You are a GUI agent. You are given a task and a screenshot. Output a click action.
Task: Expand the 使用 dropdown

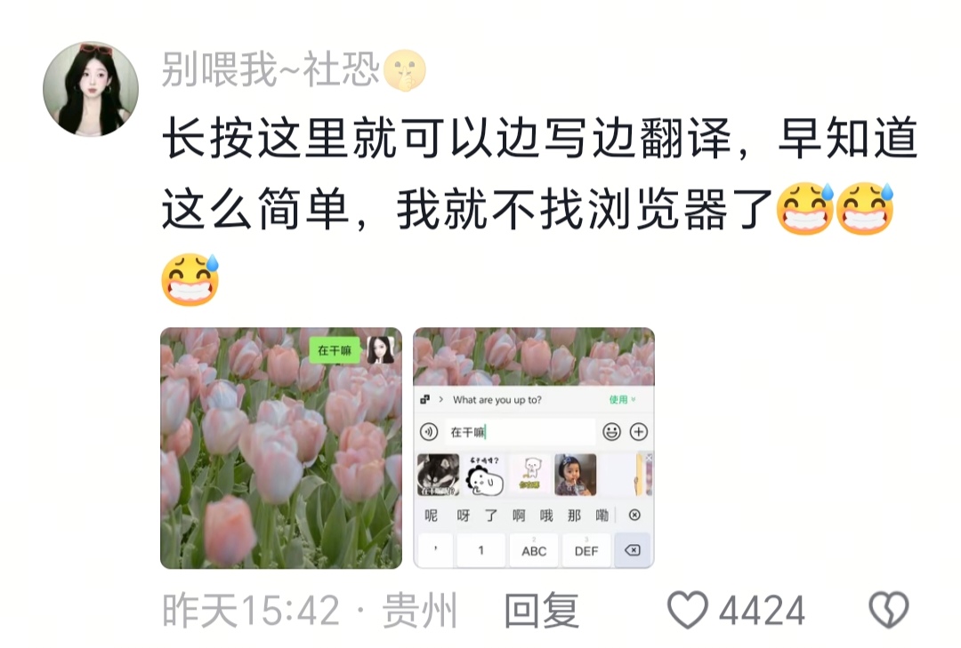pos(622,399)
